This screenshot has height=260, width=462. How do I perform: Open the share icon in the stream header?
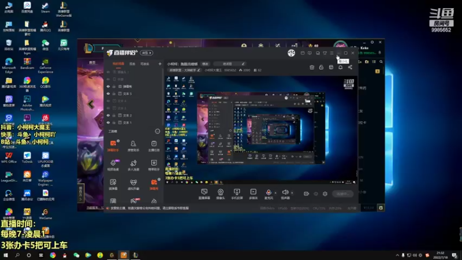tap(350, 67)
